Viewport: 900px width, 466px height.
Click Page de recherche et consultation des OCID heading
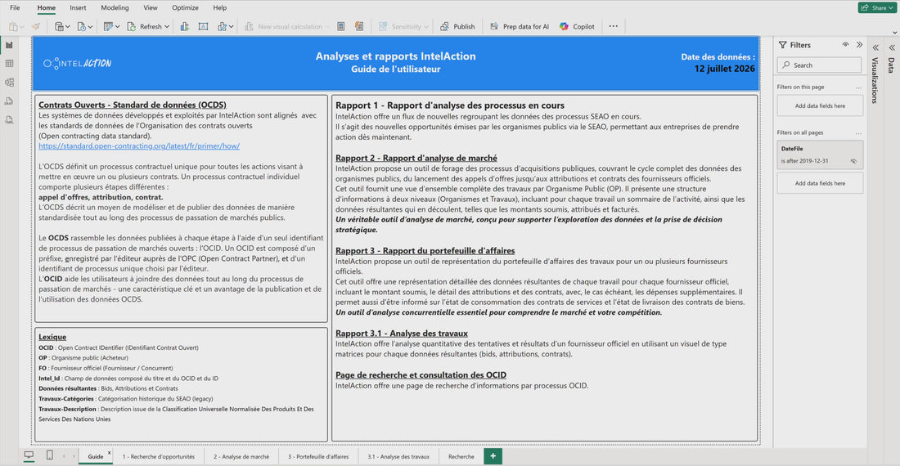pyautogui.click(x=421, y=375)
